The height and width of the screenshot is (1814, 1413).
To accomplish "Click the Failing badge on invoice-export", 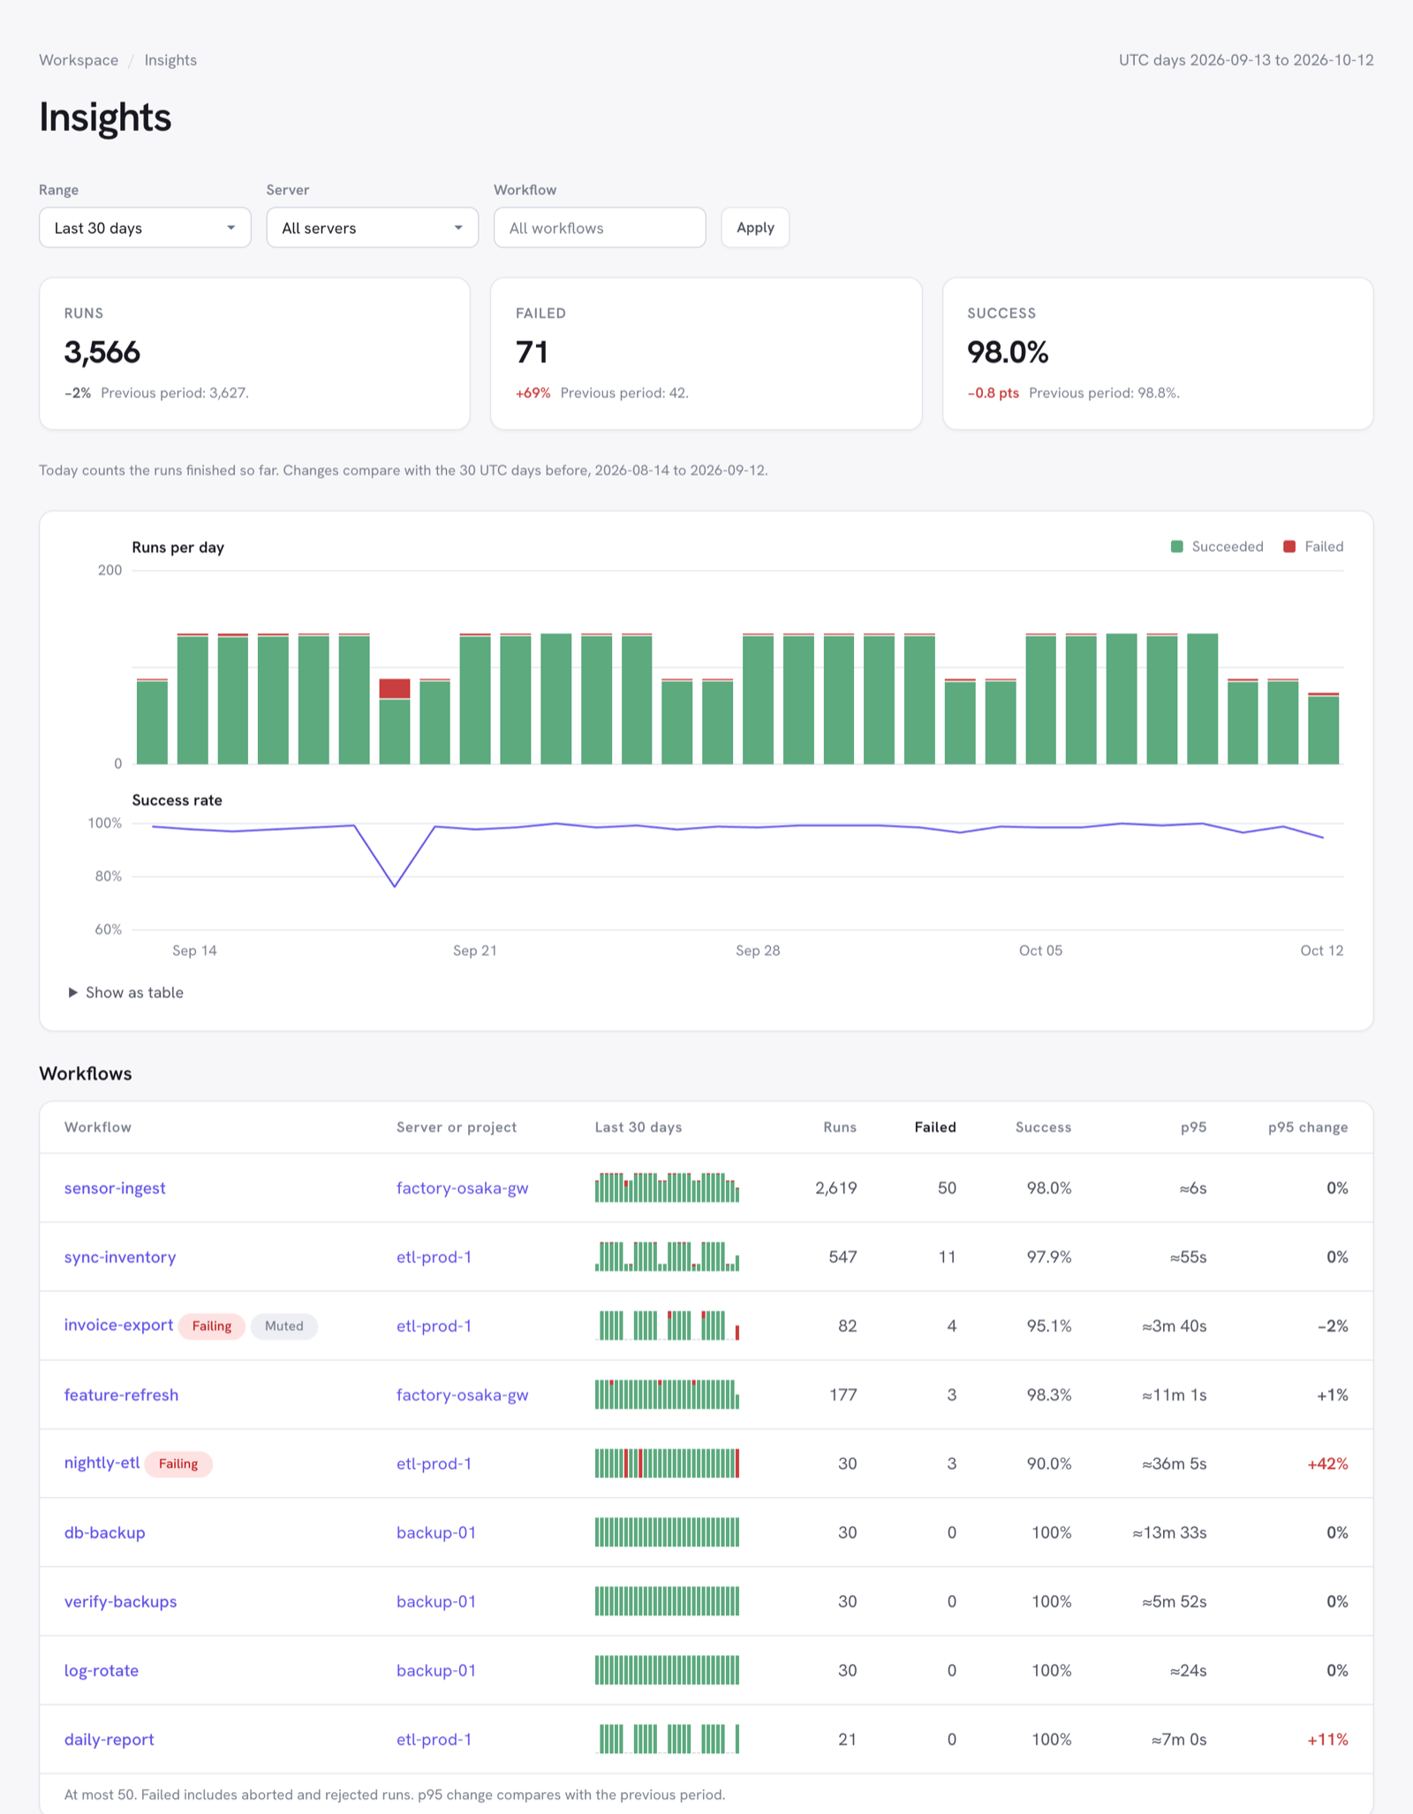I will pyautogui.click(x=212, y=1326).
